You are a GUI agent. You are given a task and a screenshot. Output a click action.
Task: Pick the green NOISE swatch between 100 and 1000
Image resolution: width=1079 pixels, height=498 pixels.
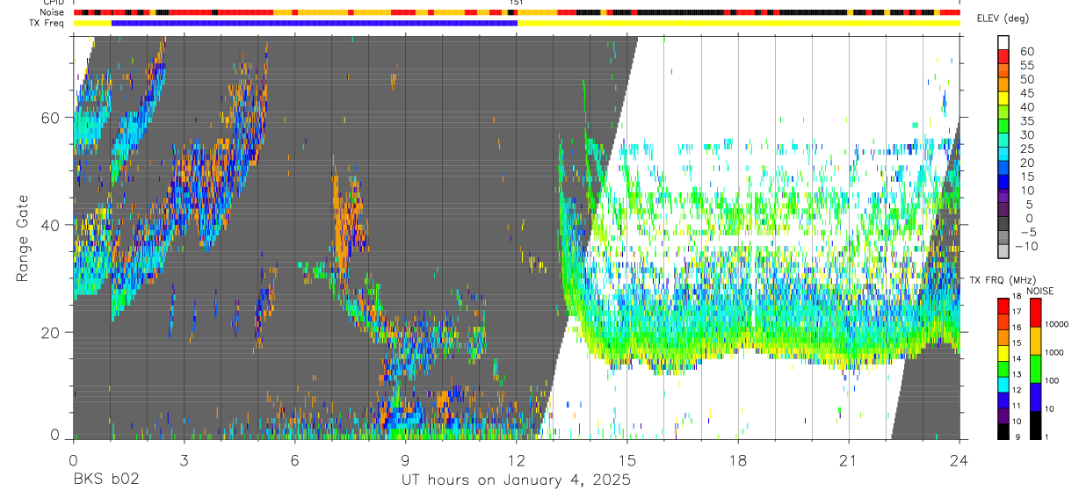[x=1036, y=369]
